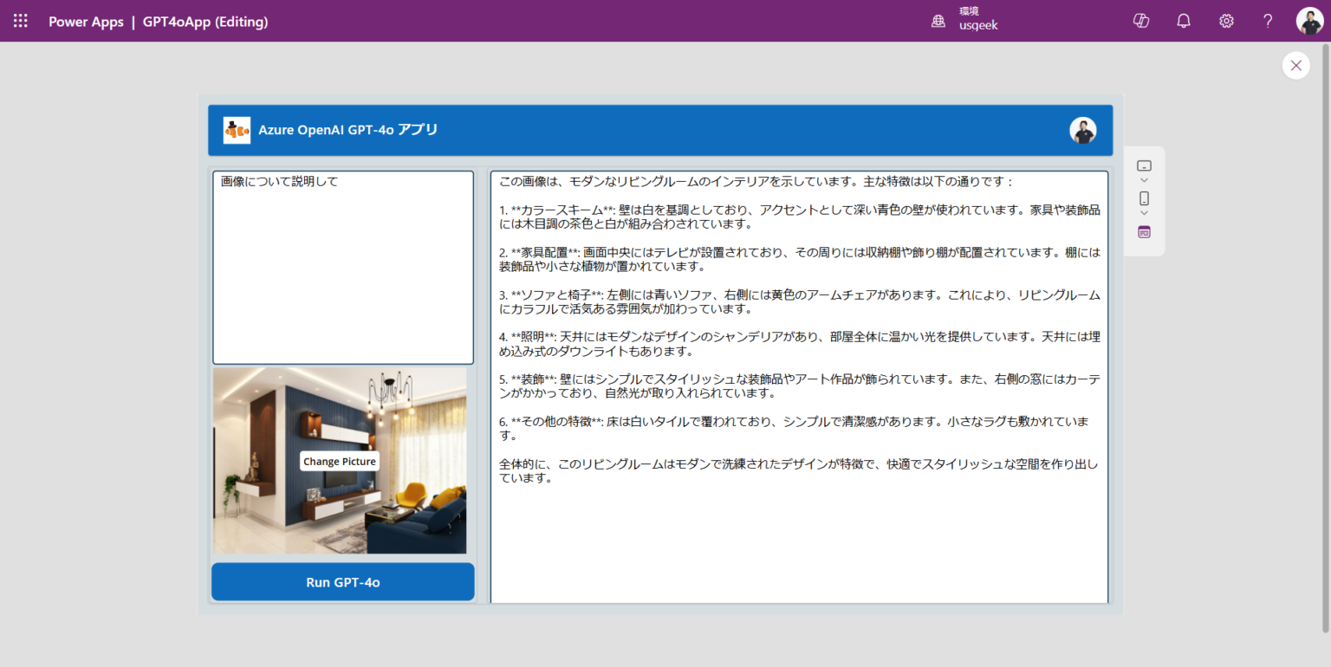This screenshot has height=667, width=1331.
Task: Open the notifications bell
Action: point(1183,20)
